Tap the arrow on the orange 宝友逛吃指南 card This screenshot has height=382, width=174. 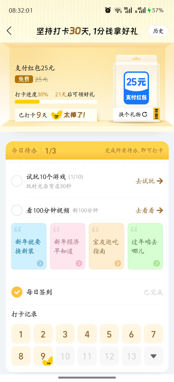click(118, 263)
